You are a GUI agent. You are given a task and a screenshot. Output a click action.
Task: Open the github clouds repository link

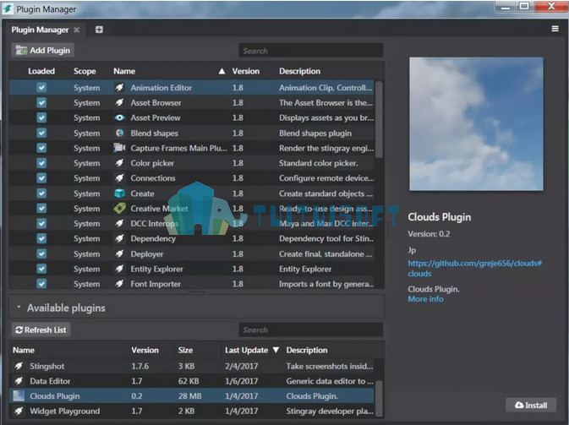click(x=474, y=269)
